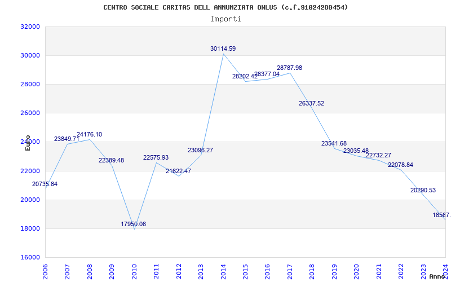Click y-axis tick 30000

30,55
